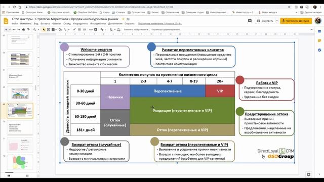Activate the paint format tool
Screen dimensions: 324x182
[28, 30]
